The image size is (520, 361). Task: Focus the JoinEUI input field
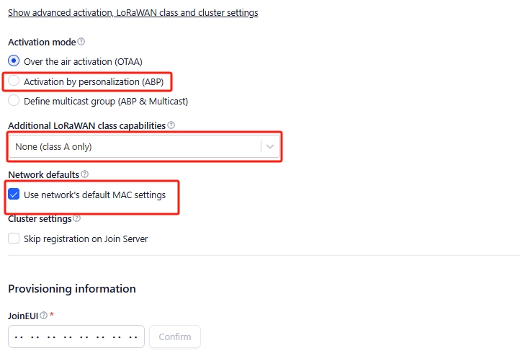tap(76, 337)
